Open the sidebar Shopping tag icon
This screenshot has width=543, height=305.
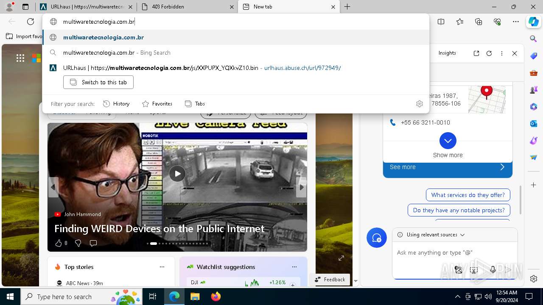[534, 56]
